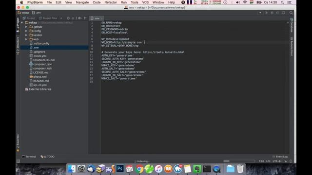Screen dimensions: 312x175
Task: Click the WP_HOME=http://example.com line
Action: pyautogui.click(x=121, y=42)
